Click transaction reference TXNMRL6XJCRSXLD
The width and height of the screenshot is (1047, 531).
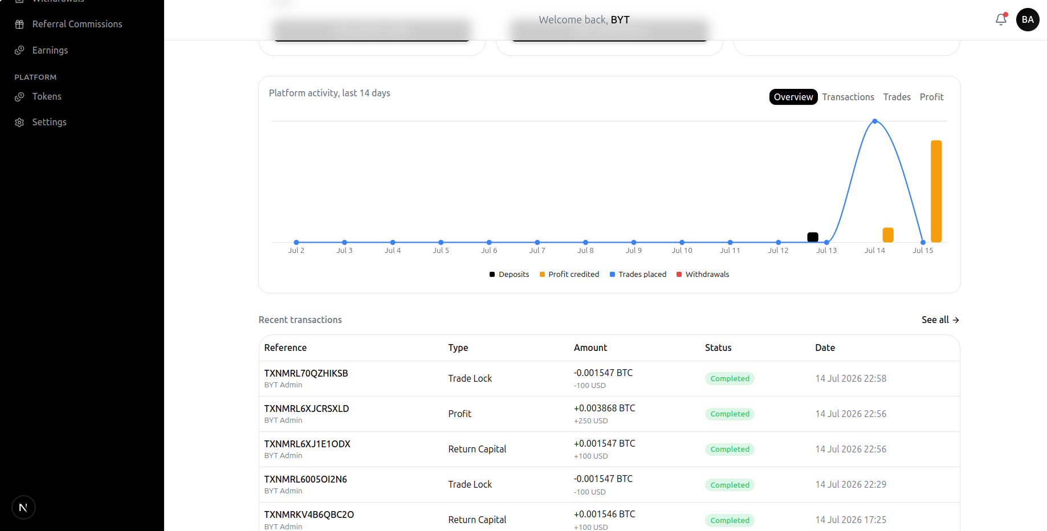click(307, 409)
